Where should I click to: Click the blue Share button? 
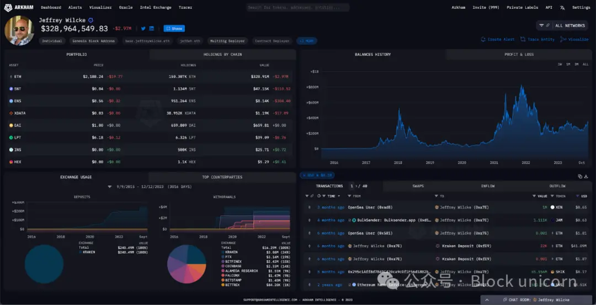tap(174, 29)
